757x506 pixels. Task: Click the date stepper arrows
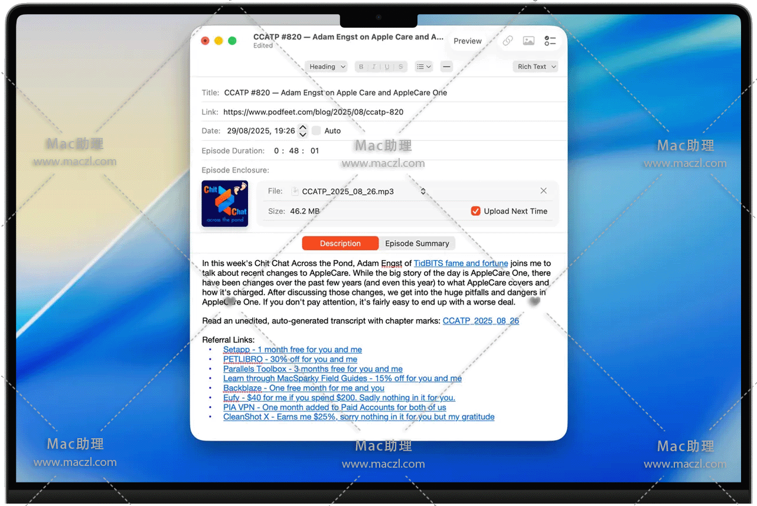[303, 131]
